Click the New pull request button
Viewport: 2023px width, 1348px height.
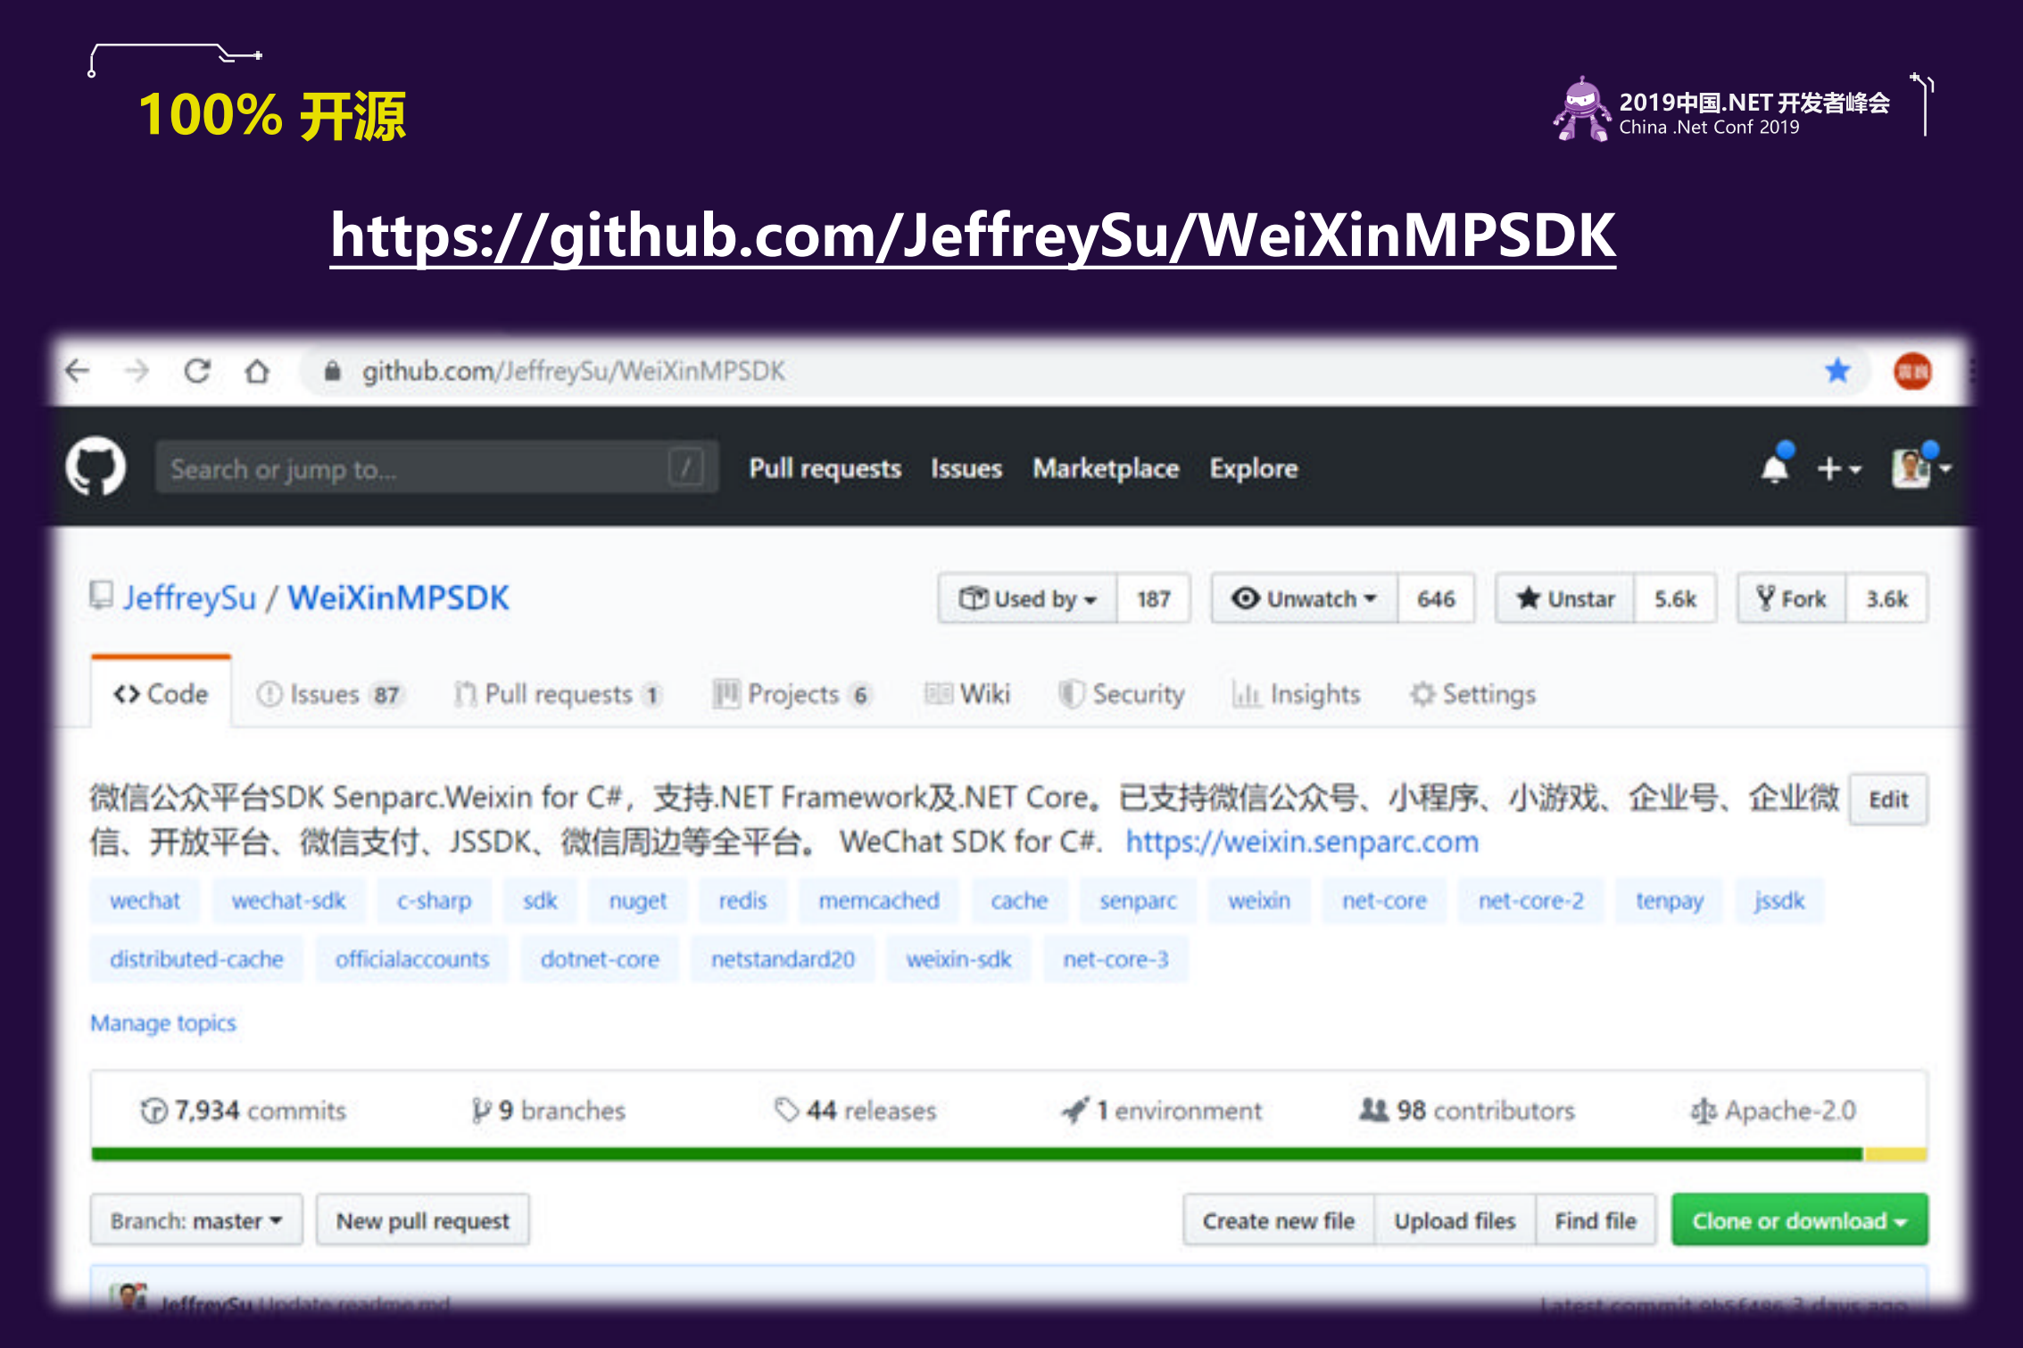coord(422,1220)
